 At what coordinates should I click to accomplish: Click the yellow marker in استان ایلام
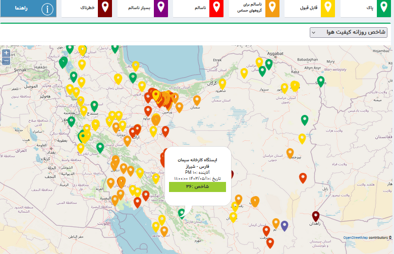click(81, 148)
